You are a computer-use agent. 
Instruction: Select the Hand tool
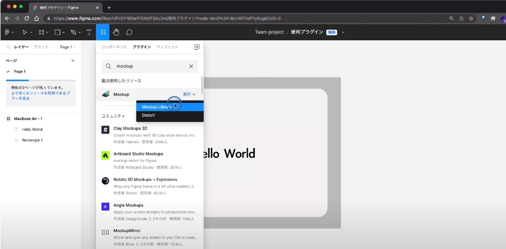tap(116, 32)
